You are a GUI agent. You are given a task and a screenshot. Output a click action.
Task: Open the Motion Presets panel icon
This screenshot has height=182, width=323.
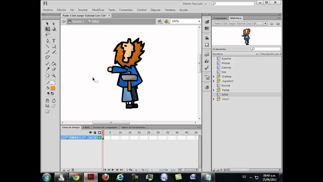[x=207, y=67]
